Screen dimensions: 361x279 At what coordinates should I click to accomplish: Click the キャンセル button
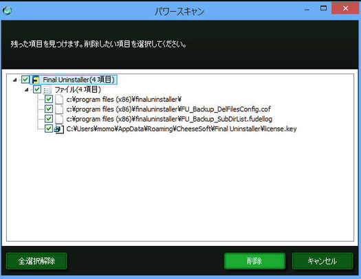tap(322, 261)
